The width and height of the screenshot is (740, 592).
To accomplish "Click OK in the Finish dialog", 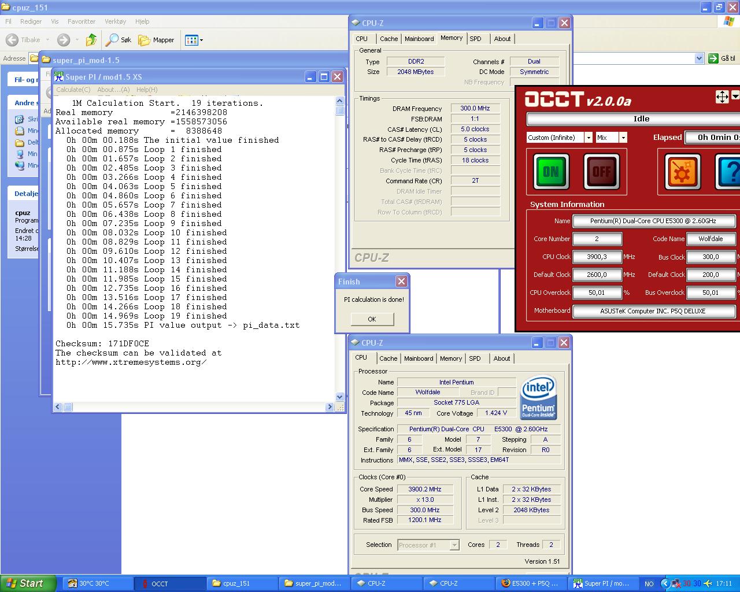I will [x=372, y=319].
